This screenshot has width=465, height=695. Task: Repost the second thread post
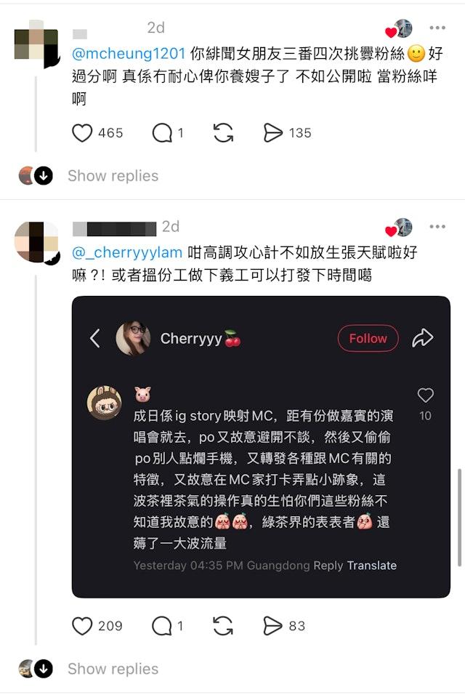pyautogui.click(x=223, y=626)
